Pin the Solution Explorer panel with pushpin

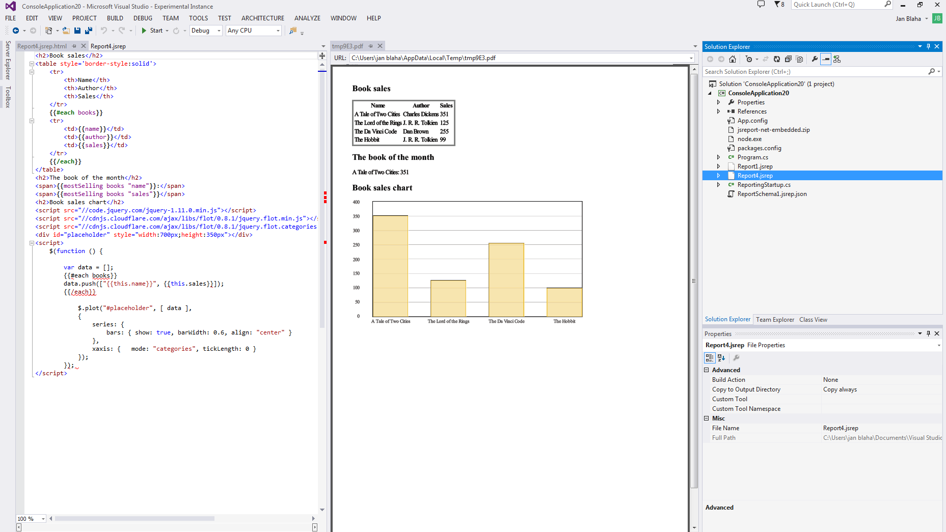pos(928,46)
